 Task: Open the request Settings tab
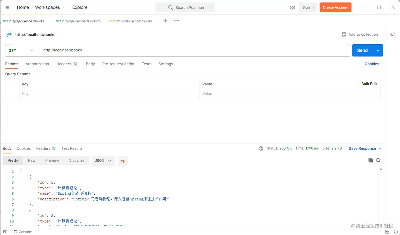pyautogui.click(x=166, y=64)
